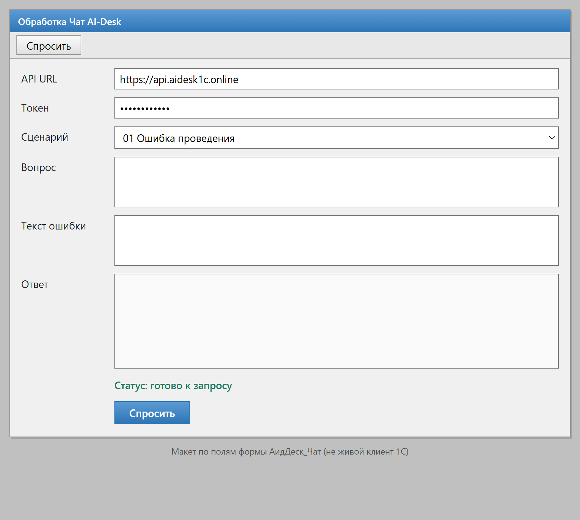This screenshot has height=520, width=580.
Task: Click the 'Токен' field label
Action: coord(35,108)
